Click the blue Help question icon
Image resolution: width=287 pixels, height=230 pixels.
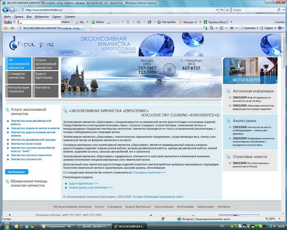pyautogui.click(x=280, y=28)
